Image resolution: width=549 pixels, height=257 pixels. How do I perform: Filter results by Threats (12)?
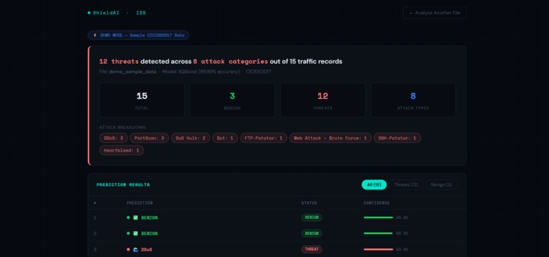[406, 185]
